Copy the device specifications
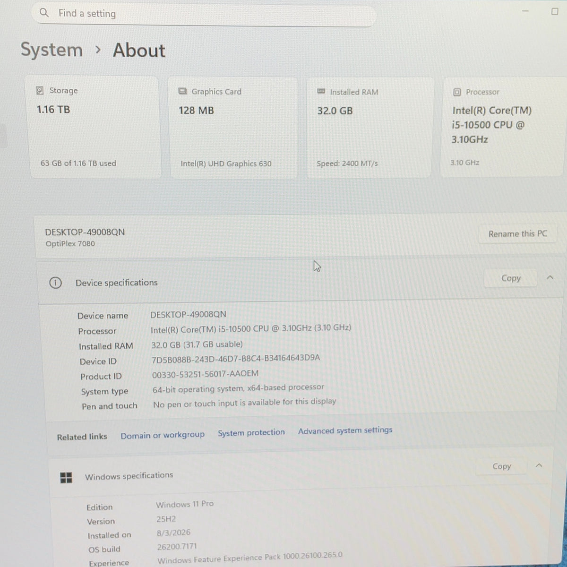This screenshot has height=567, width=567. [x=510, y=278]
